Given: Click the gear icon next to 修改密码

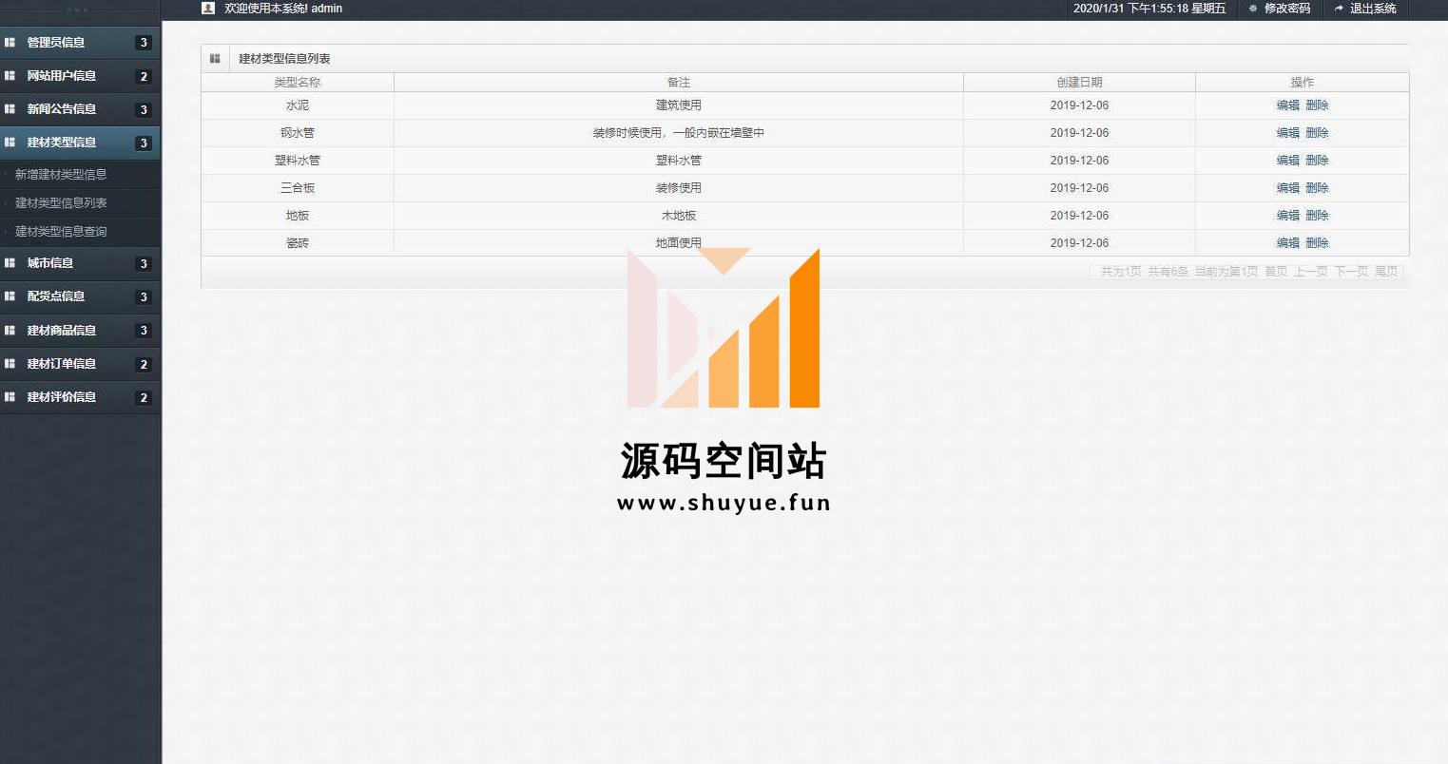Looking at the screenshot, I should [1253, 9].
